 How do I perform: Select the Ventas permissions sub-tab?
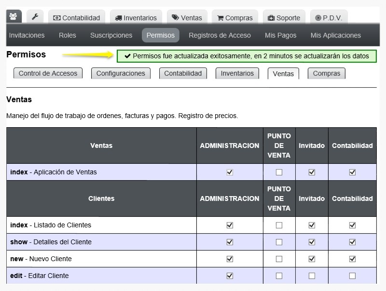point(283,74)
